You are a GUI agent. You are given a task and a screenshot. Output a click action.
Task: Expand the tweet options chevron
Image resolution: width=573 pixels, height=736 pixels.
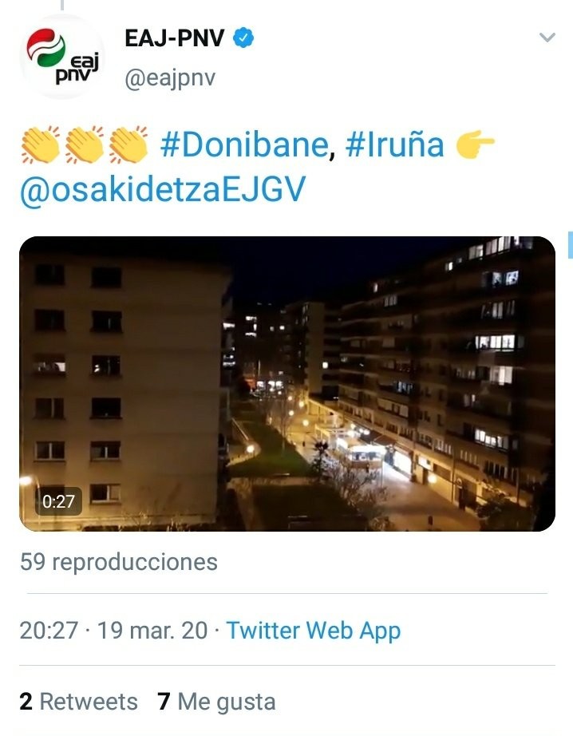(x=547, y=37)
